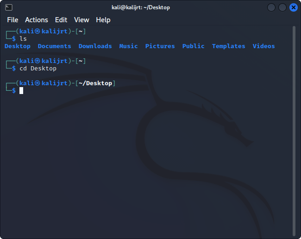Click the vertical scrollbar of the terminal
Image resolution: width=301 pixels, height=239 pixels.
[294, 131]
